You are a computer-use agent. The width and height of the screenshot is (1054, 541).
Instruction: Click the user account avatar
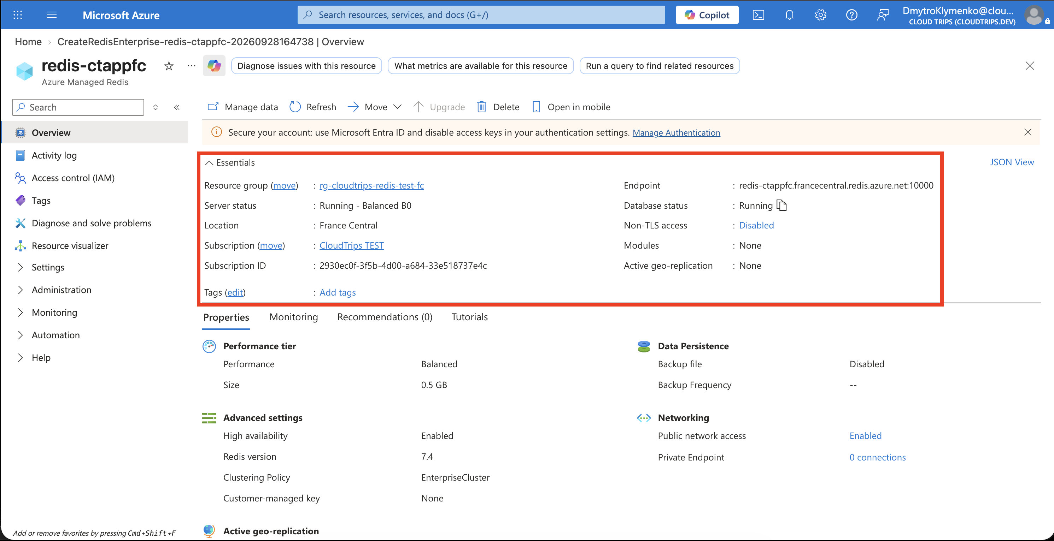[1034, 16]
